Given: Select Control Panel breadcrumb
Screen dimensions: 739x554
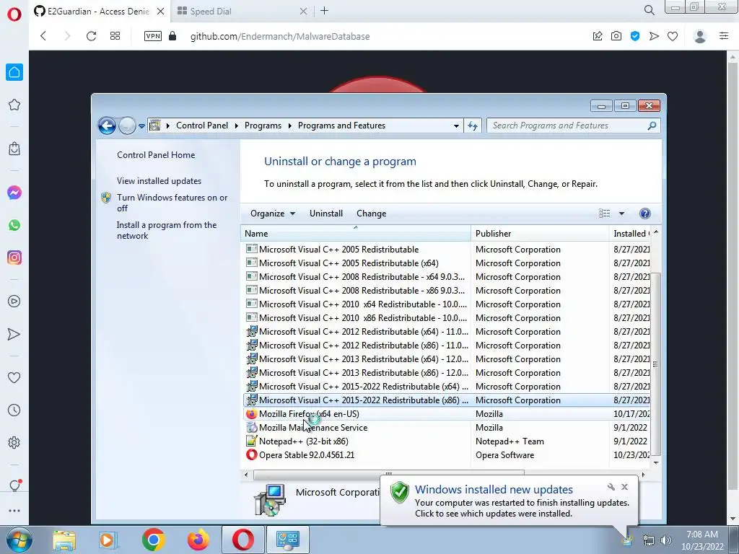Looking at the screenshot, I should (x=202, y=126).
